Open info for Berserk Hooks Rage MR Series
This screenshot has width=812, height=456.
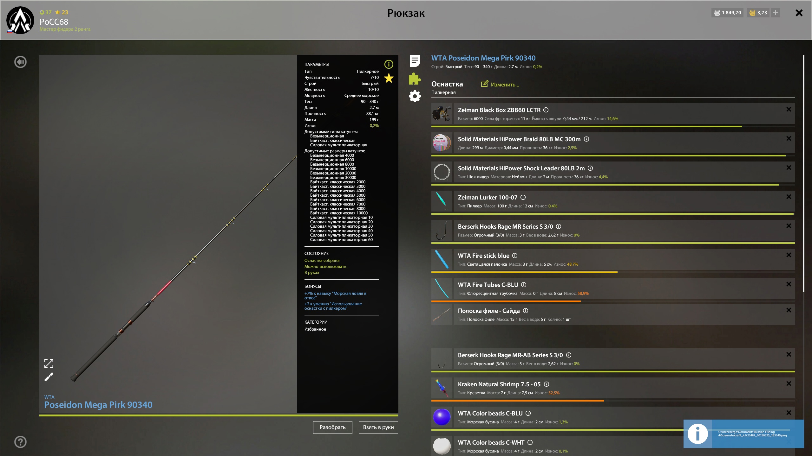(559, 226)
